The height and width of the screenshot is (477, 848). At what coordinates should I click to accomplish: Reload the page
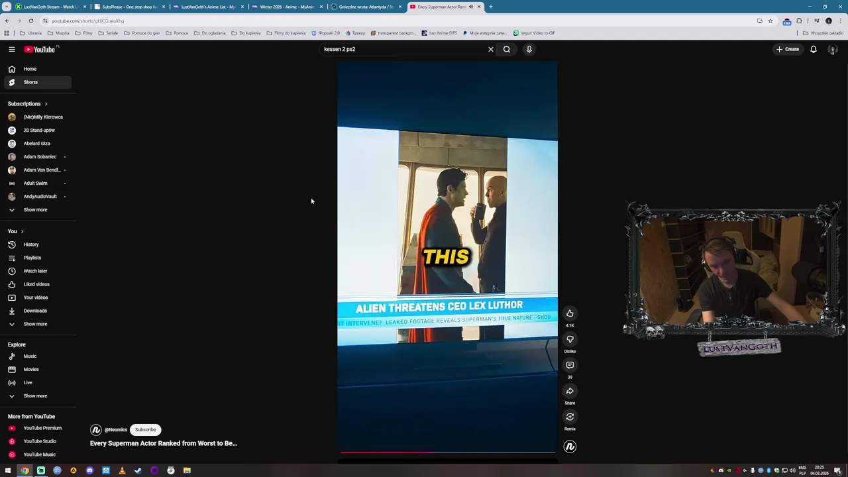click(30, 21)
